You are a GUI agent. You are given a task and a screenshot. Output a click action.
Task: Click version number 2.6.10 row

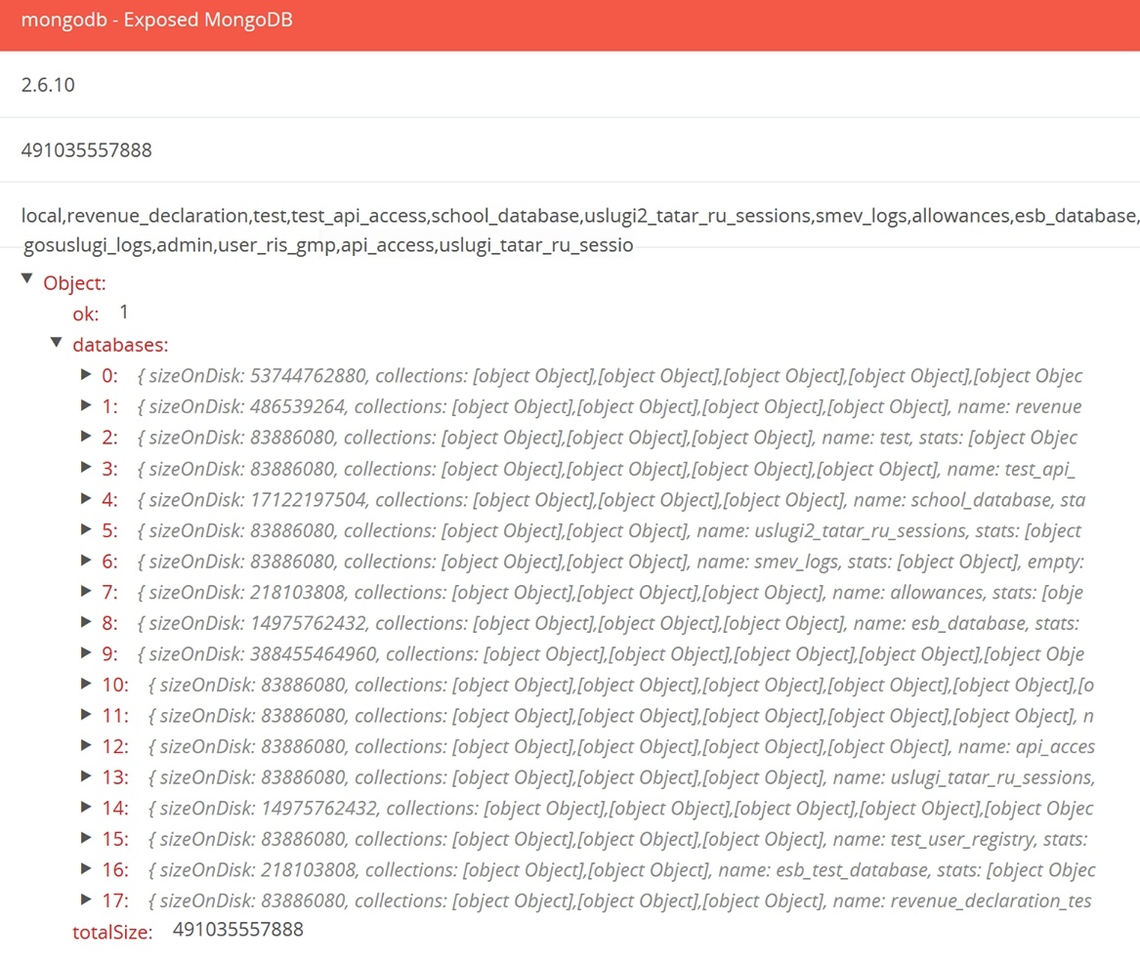click(48, 85)
